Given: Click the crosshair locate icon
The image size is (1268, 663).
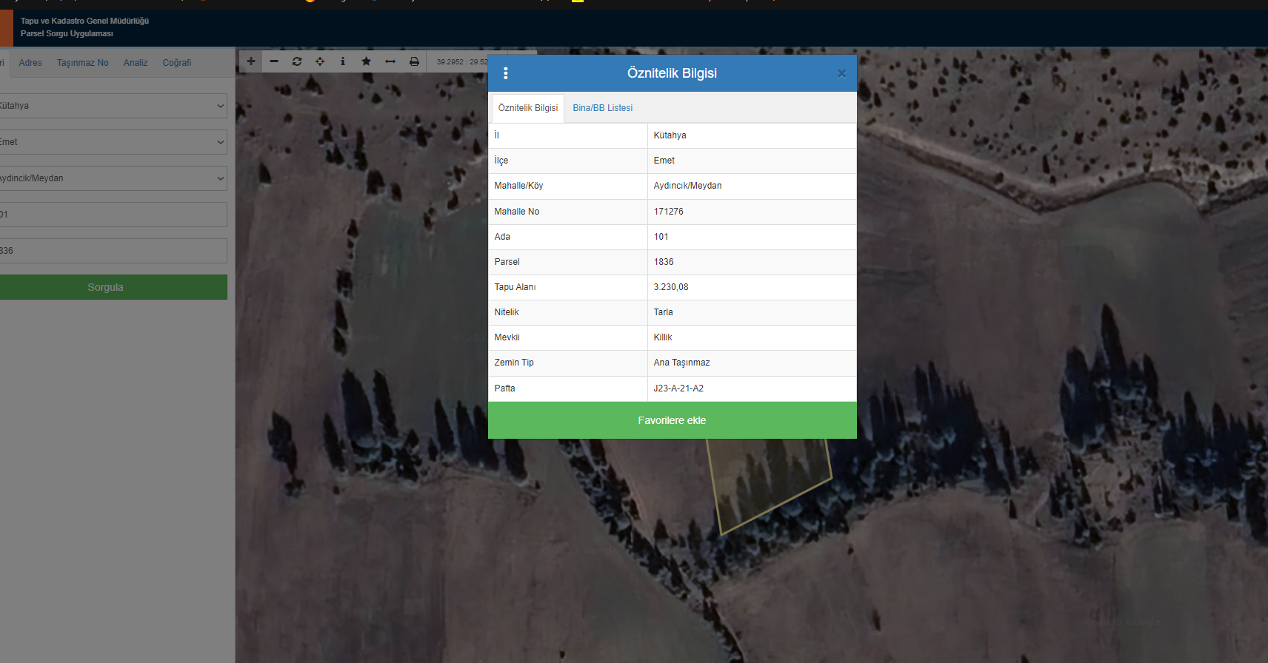Looking at the screenshot, I should (x=320, y=61).
